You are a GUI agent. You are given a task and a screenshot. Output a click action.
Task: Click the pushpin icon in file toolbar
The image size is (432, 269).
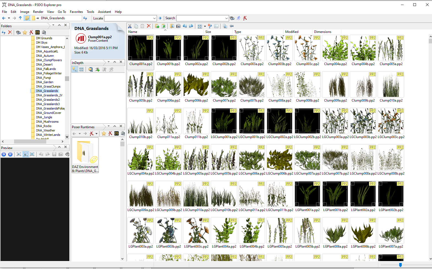[x=232, y=26]
